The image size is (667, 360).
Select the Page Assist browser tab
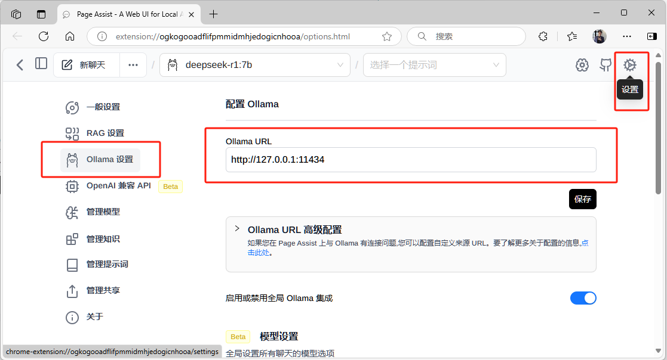click(128, 14)
